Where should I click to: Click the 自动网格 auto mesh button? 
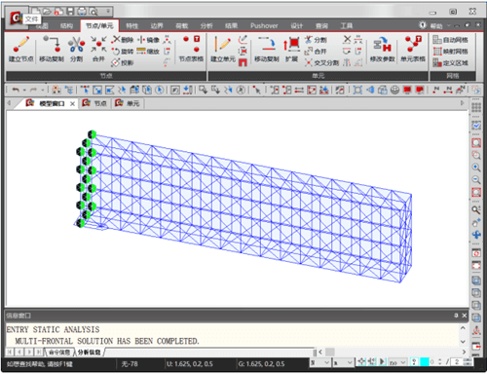click(451, 40)
